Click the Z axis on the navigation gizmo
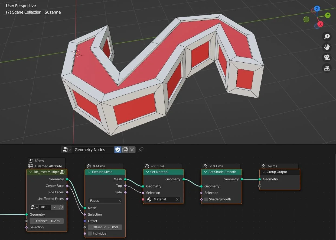 point(317,9)
